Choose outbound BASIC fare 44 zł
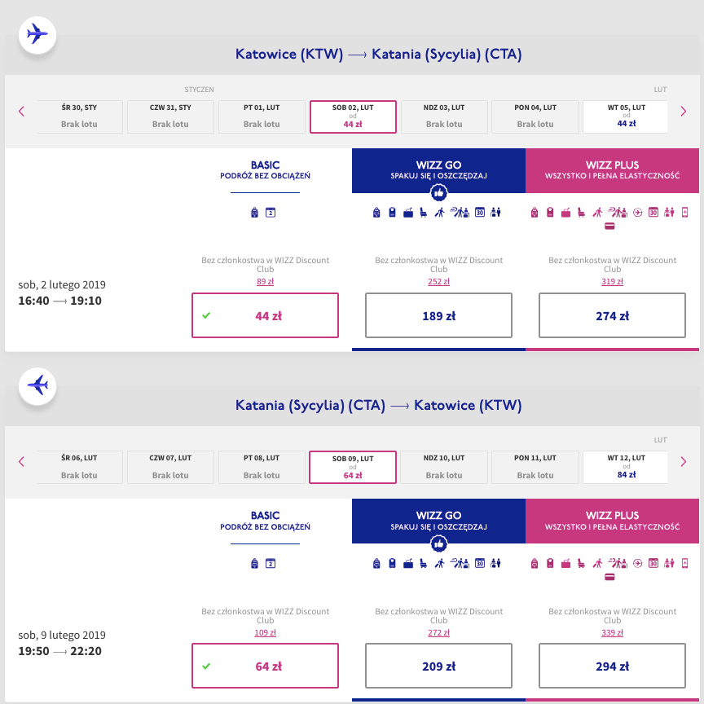Viewport: 704px width, 704px height. click(x=266, y=315)
